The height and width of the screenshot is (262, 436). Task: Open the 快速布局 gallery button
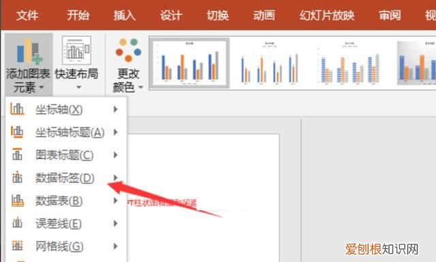[76, 65]
